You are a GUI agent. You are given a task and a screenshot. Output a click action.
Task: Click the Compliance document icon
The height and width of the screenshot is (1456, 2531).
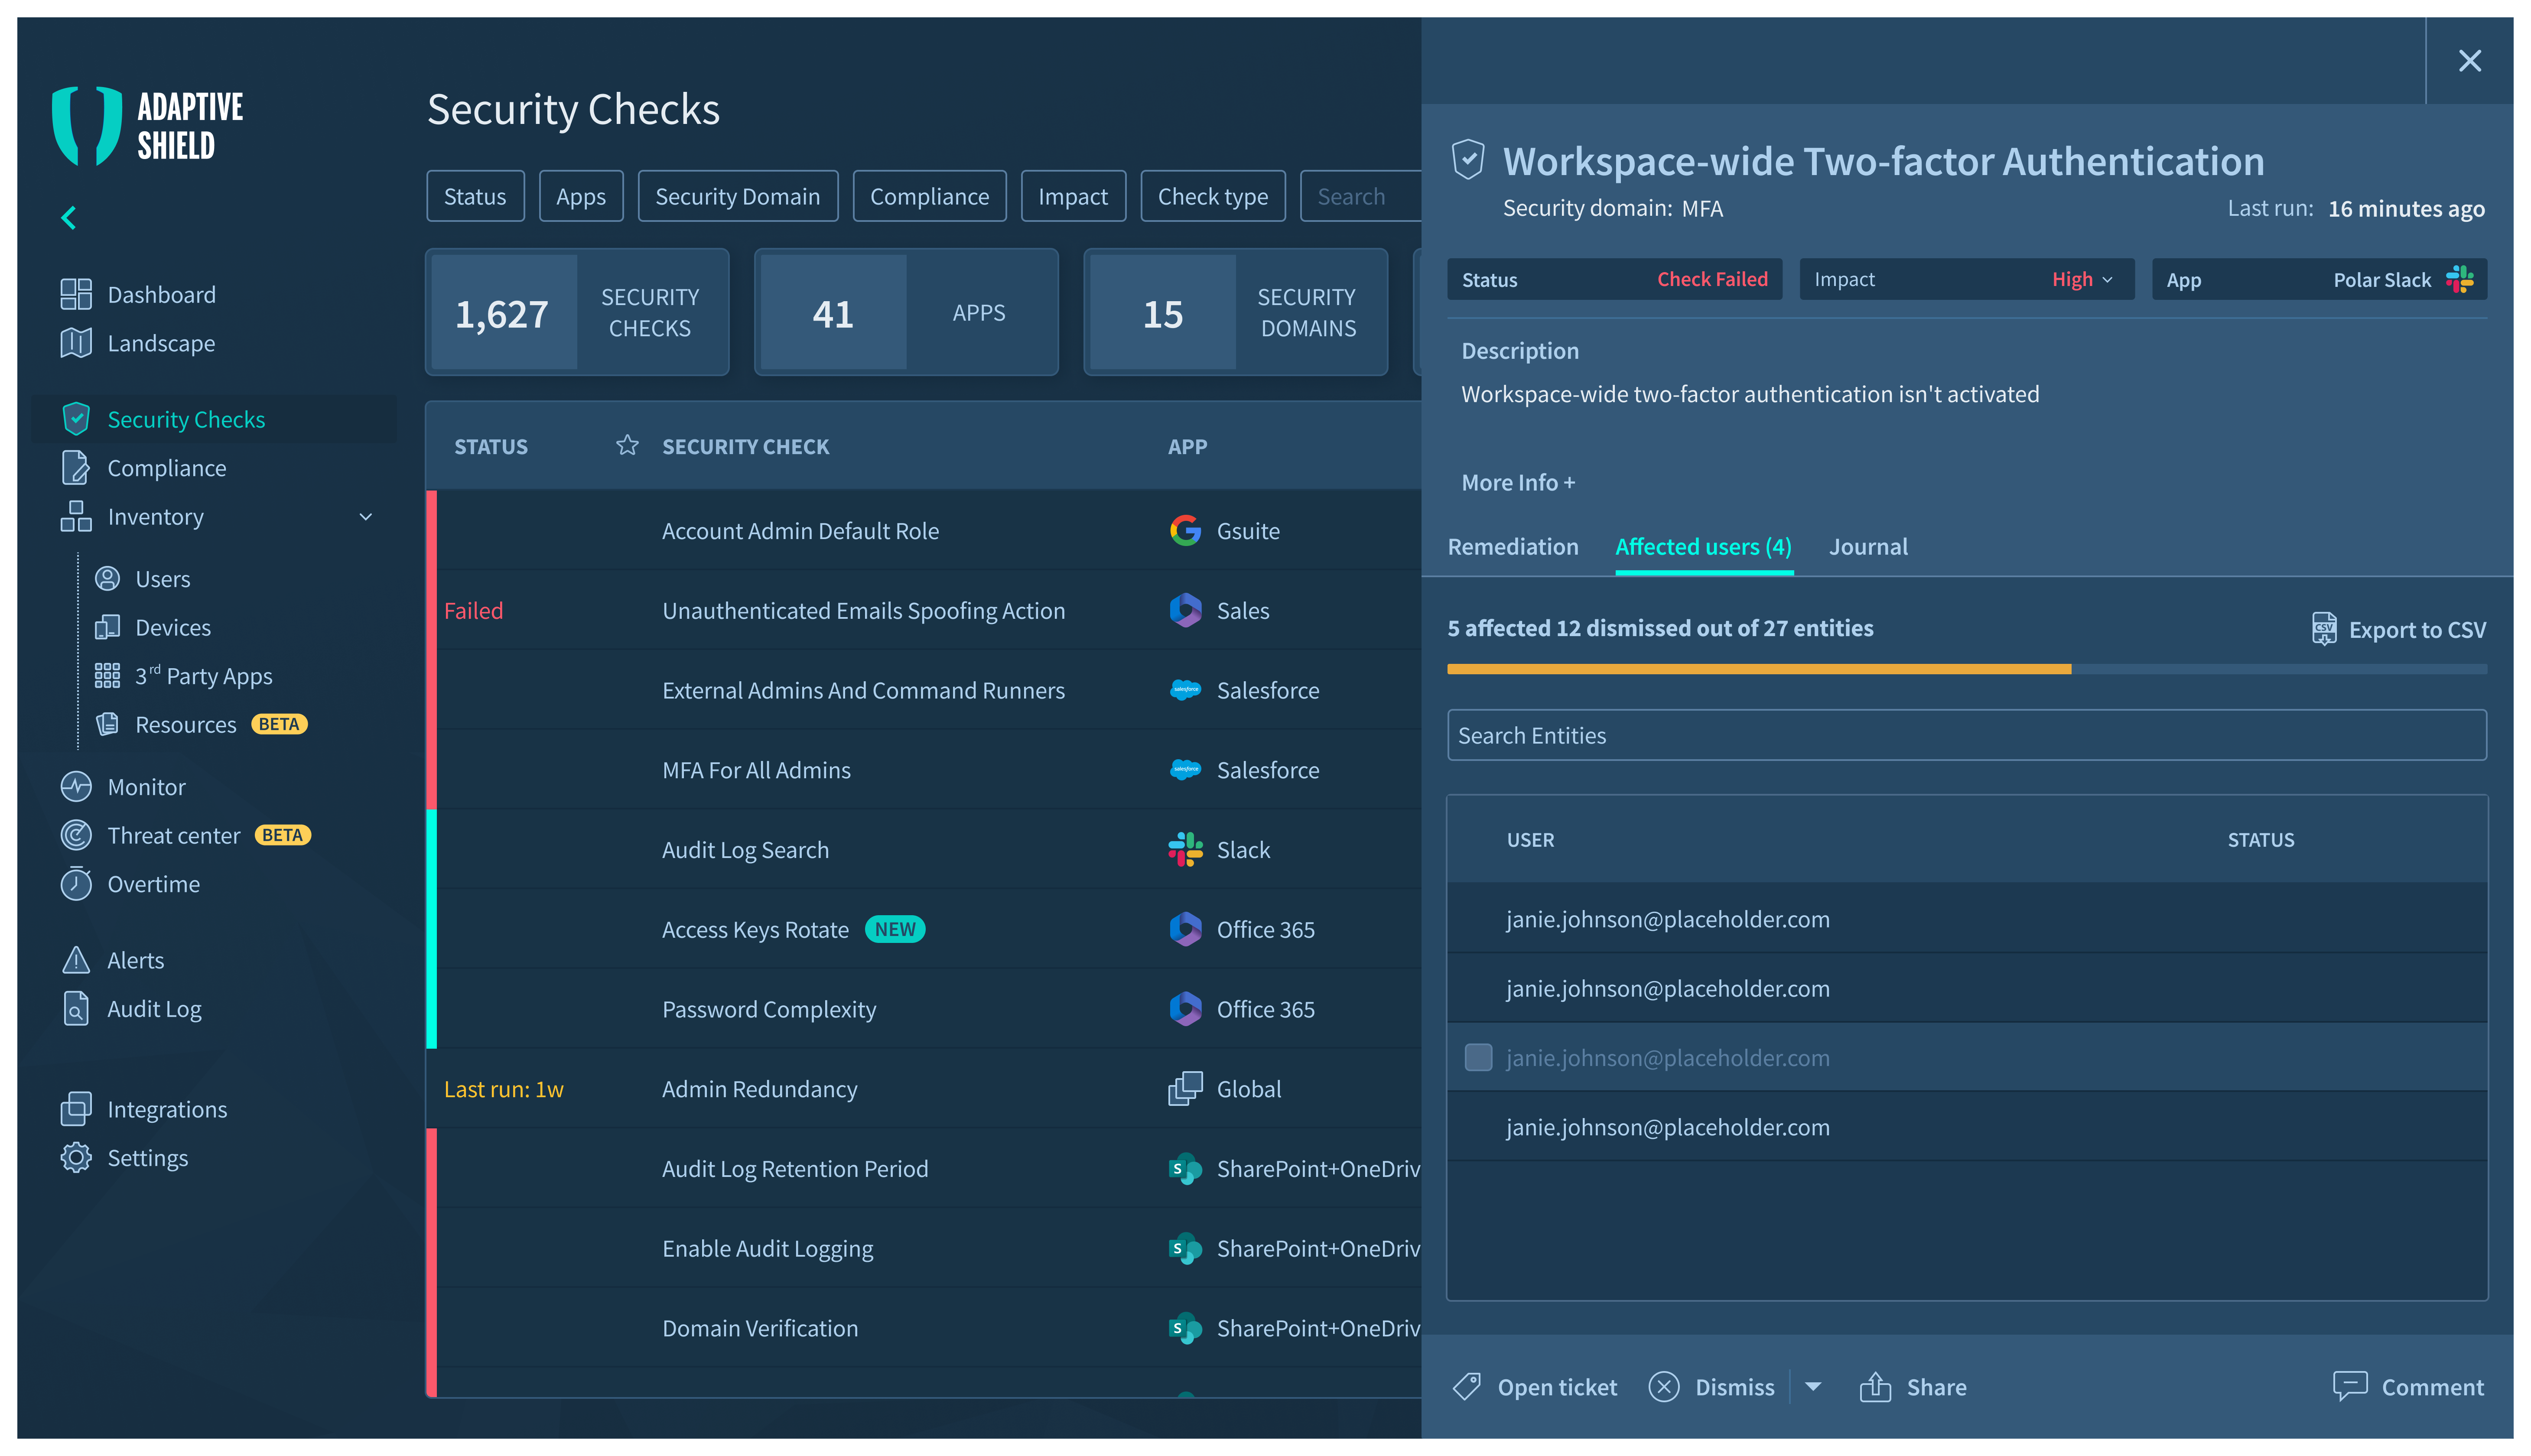point(76,468)
